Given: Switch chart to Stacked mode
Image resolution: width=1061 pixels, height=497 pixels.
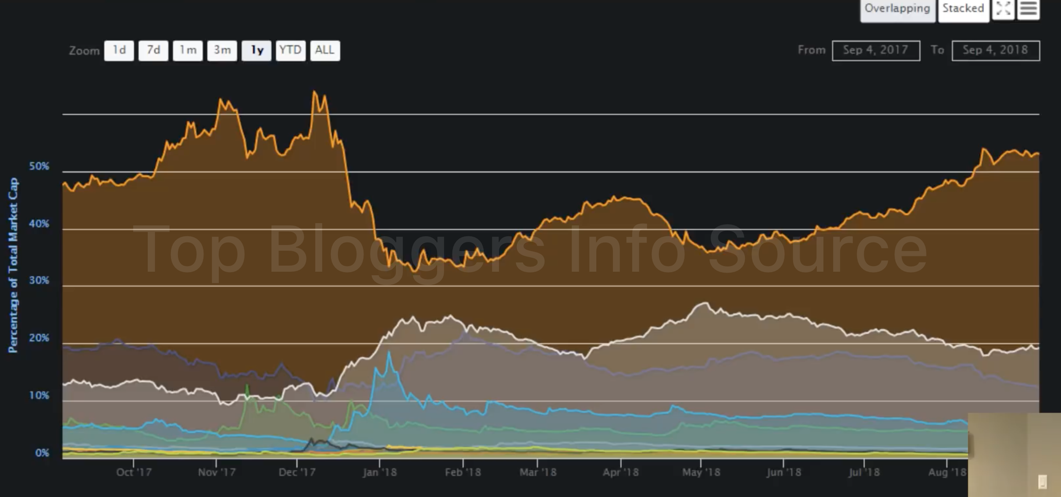Looking at the screenshot, I should click(x=963, y=9).
